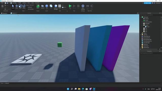Open Microsoft Edge from taskbar
Screen dimensions: 162x91
[x=83, y=89]
